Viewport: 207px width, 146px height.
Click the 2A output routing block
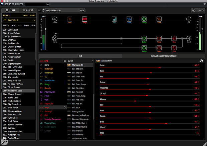pyautogui.click(x=189, y=19)
